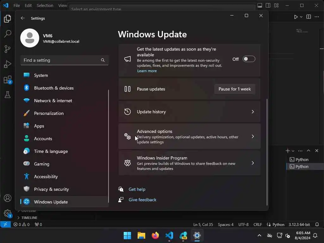
Task: Open terminal panel more actions ellipsis
Action: [x=300, y=151]
